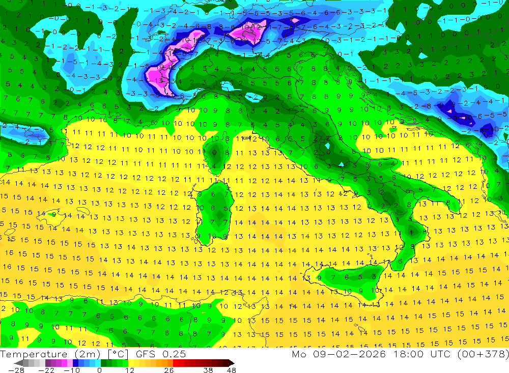Image resolution: width=509 pixels, height=373 pixels.
Task: Click the '0' legend value
Action: point(99,370)
